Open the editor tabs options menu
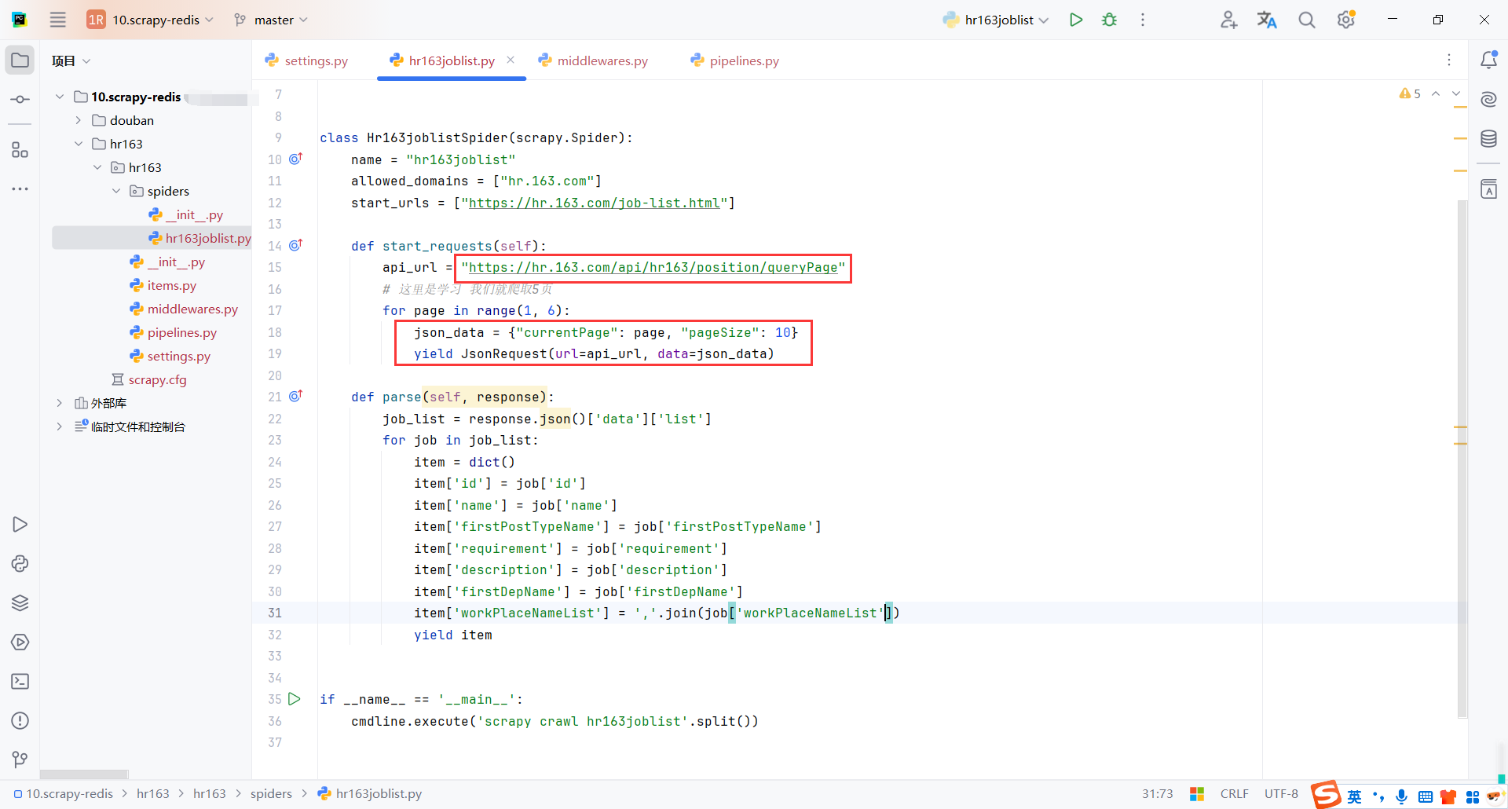The image size is (1508, 809). click(x=1449, y=60)
